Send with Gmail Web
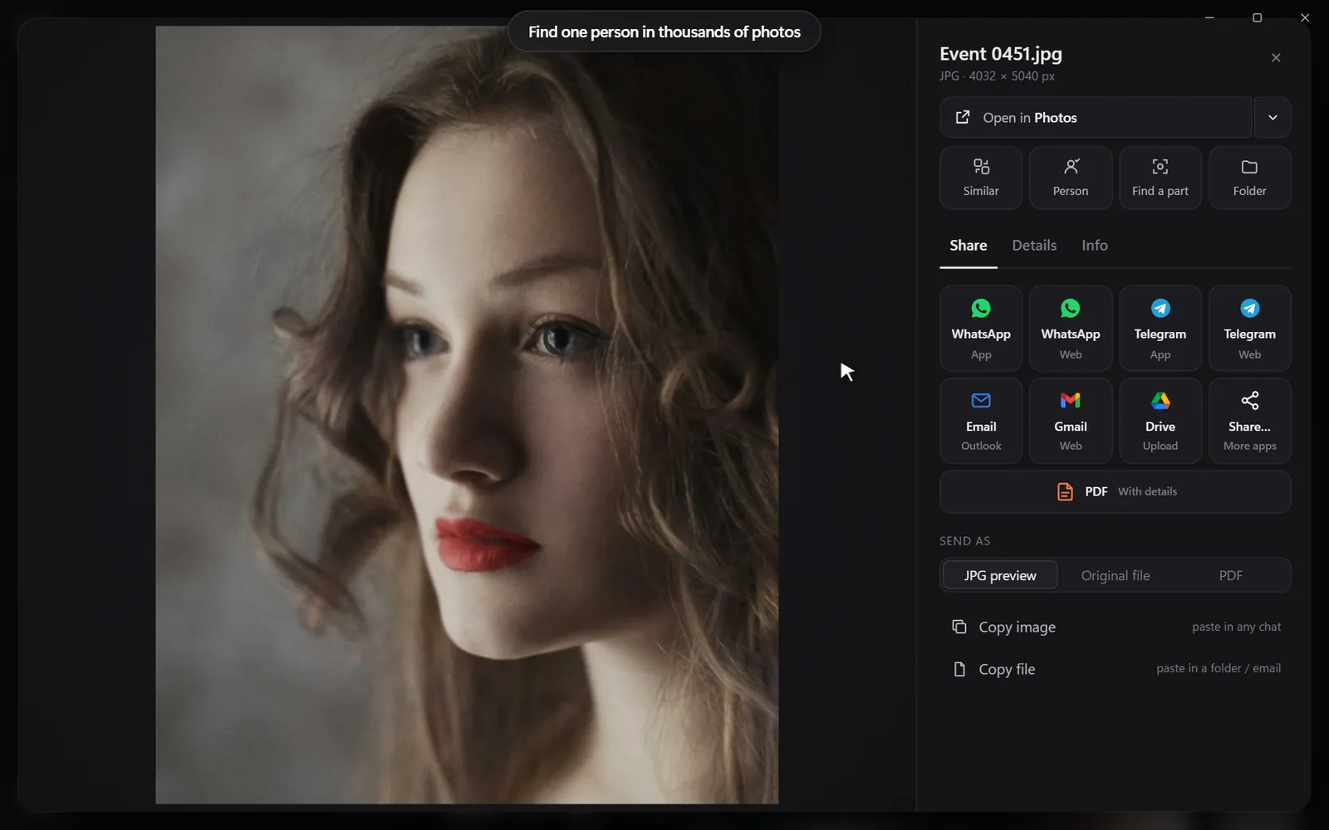Image resolution: width=1329 pixels, height=830 pixels. point(1070,421)
